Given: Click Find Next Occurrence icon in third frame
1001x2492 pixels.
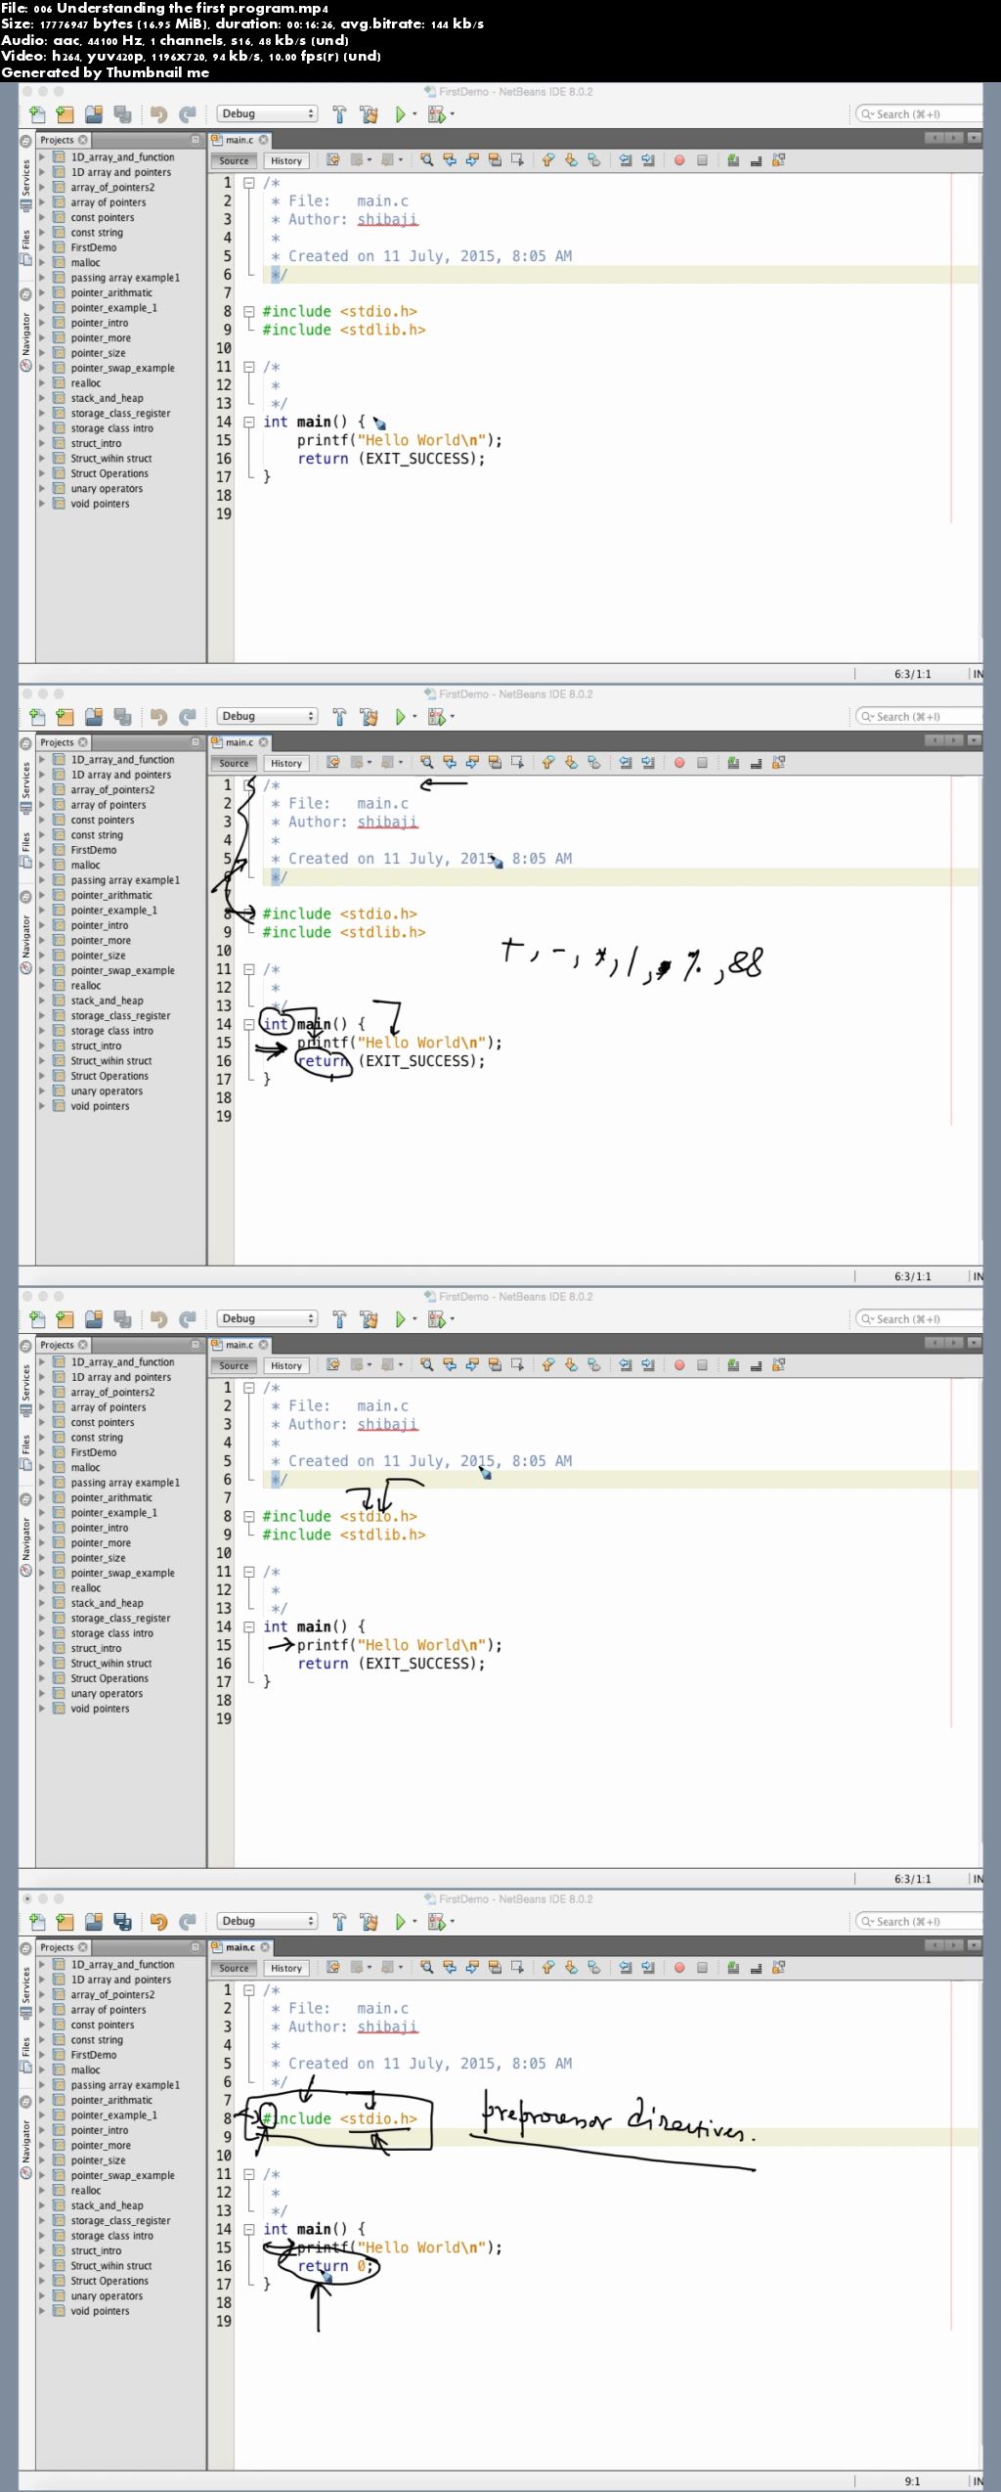Looking at the screenshot, I should [471, 1365].
